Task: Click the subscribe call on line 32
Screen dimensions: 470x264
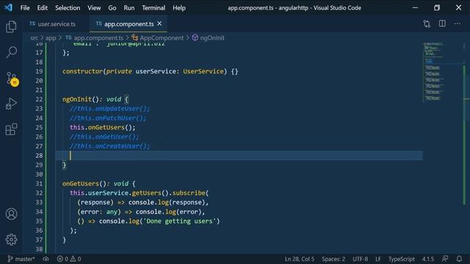Action: (189, 193)
